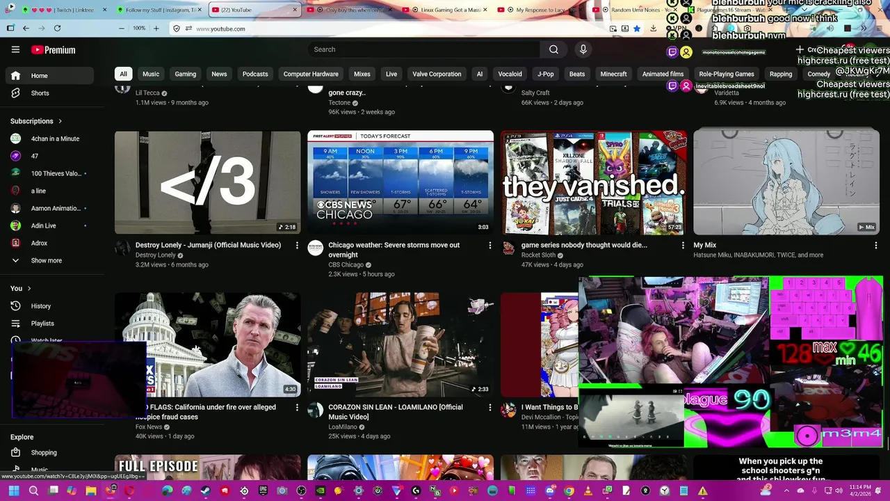Screen dimensions: 890x501
Task: Open options menu for Jumanji video
Action: pyautogui.click(x=297, y=246)
